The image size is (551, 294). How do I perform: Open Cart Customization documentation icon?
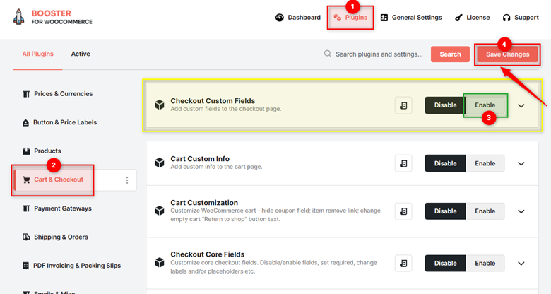403,211
